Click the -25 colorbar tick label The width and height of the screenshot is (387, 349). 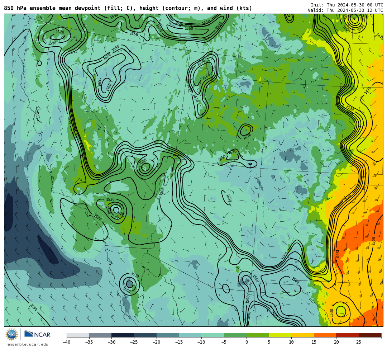click(134, 342)
